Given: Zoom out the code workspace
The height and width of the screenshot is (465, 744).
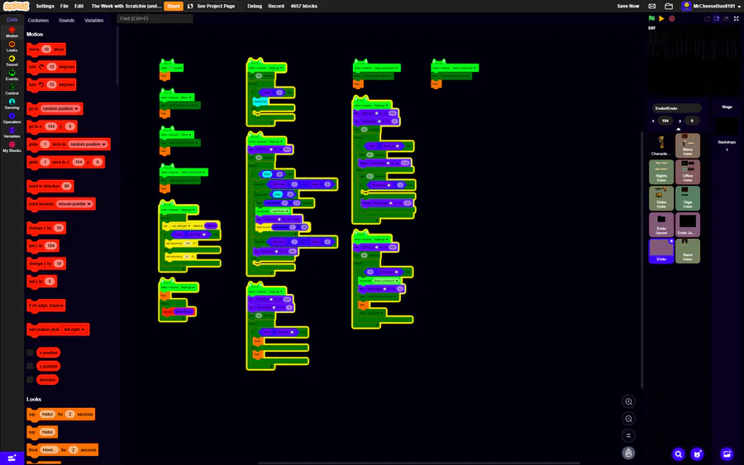Looking at the screenshot, I should pos(629,419).
